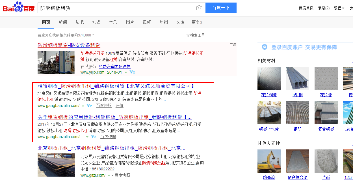The width and height of the screenshot is (353, 180).
Task: Click the search input field with 防滑钢板租赁
Action: 116,8
